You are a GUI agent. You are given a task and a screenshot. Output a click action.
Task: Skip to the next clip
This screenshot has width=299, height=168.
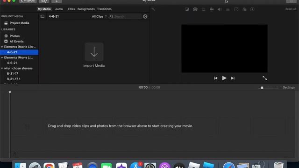click(233, 78)
